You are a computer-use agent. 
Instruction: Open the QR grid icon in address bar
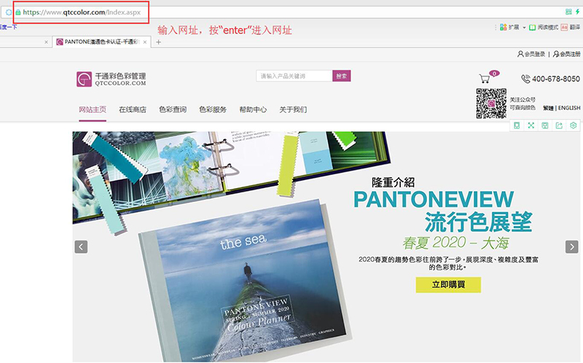pos(568,12)
